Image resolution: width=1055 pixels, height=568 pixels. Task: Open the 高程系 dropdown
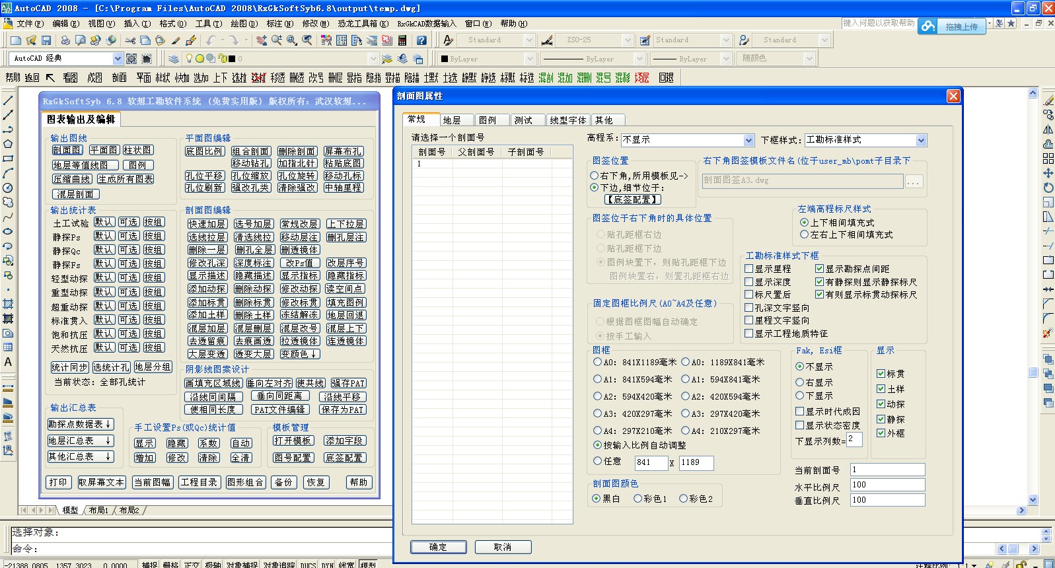[x=748, y=140]
